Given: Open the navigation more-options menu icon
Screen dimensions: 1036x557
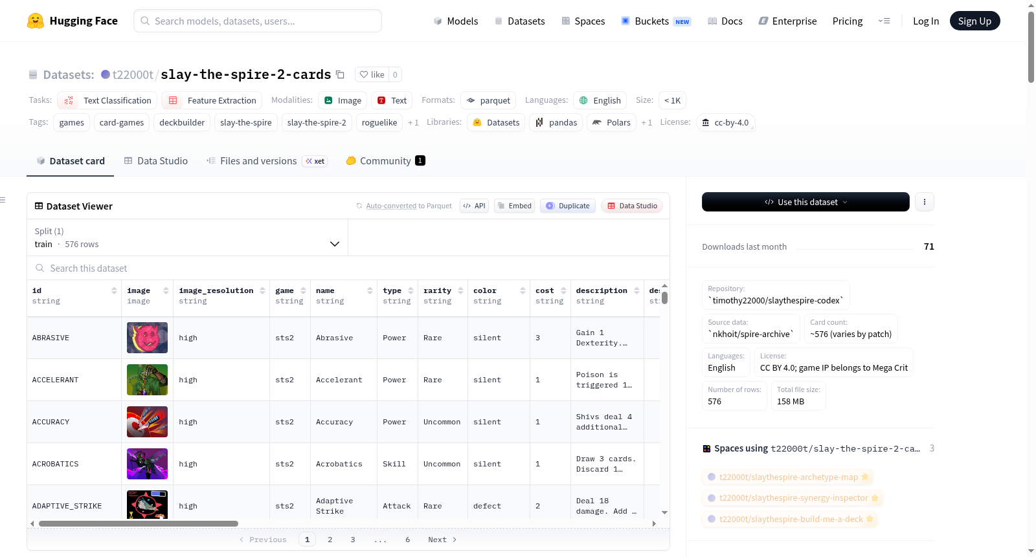Looking at the screenshot, I should pyautogui.click(x=884, y=21).
